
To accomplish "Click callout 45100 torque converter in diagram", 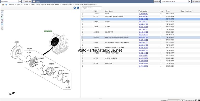I will 16,42.
